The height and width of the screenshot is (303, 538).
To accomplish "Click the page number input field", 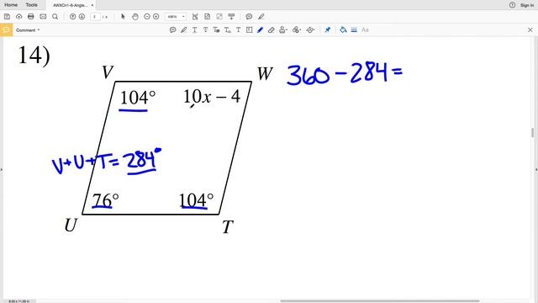I will click(95, 17).
